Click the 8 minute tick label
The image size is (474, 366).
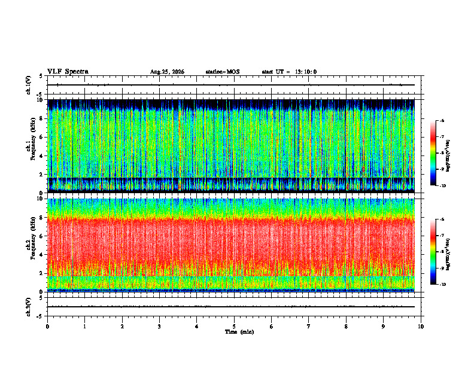coord(346,327)
